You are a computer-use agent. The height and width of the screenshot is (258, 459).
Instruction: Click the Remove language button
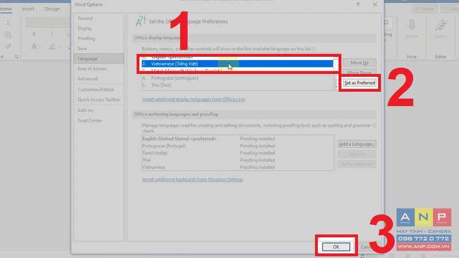pyautogui.click(x=357, y=154)
